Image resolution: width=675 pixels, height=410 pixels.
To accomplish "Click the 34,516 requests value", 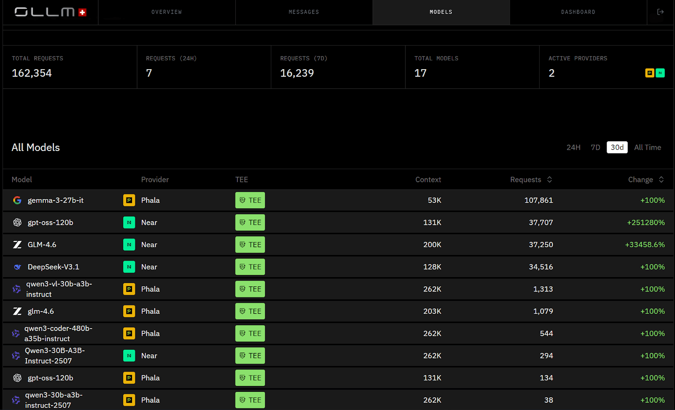I will [541, 267].
